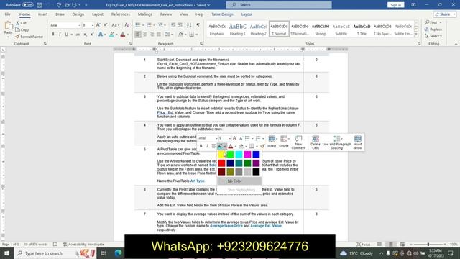460x259 pixels.
Task: Click the mini toolbar font color A
Action: 231,146
